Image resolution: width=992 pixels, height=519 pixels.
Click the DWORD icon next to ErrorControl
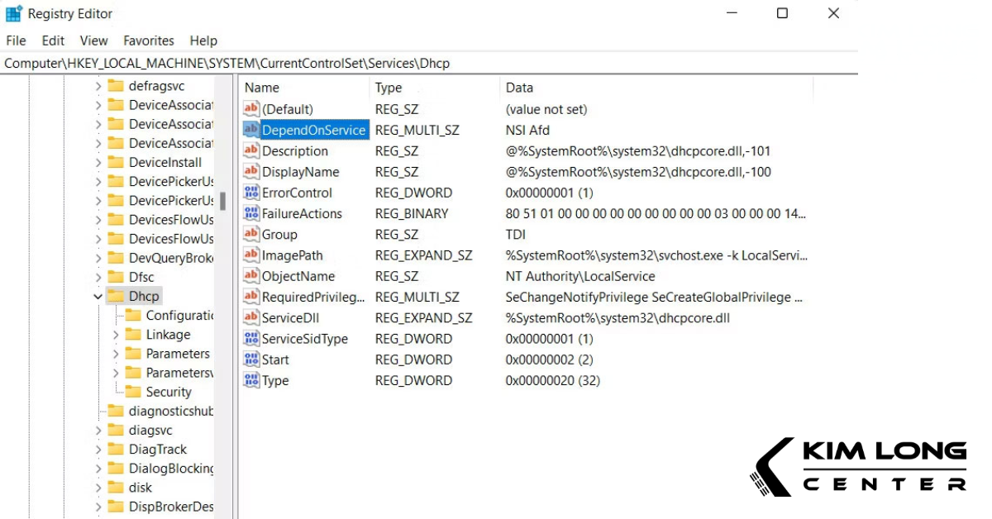tap(250, 193)
